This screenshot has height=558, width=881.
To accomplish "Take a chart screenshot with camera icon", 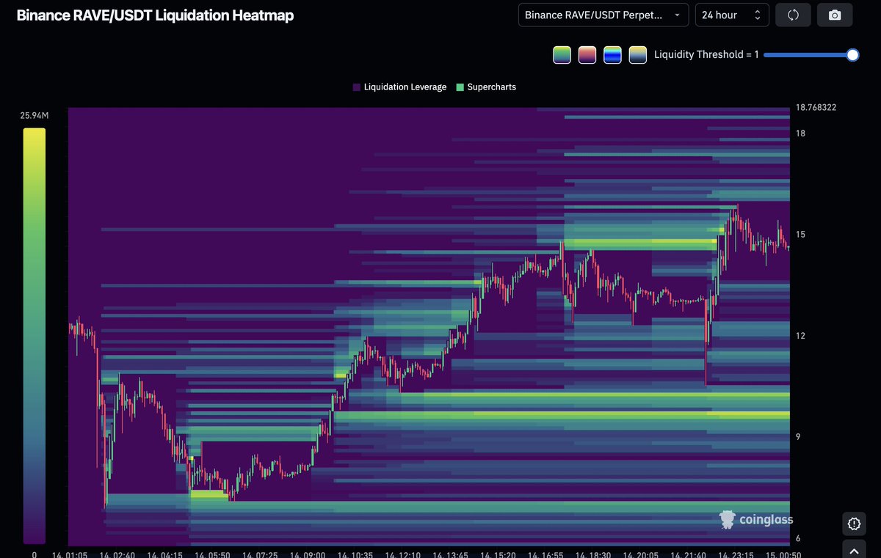I will click(x=835, y=15).
